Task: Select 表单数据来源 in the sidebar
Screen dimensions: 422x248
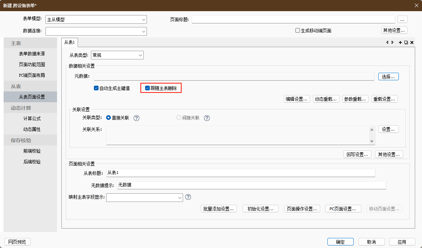Action: [32, 54]
